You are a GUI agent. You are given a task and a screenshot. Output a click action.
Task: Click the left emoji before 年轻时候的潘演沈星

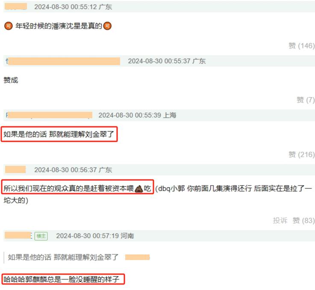(9, 26)
